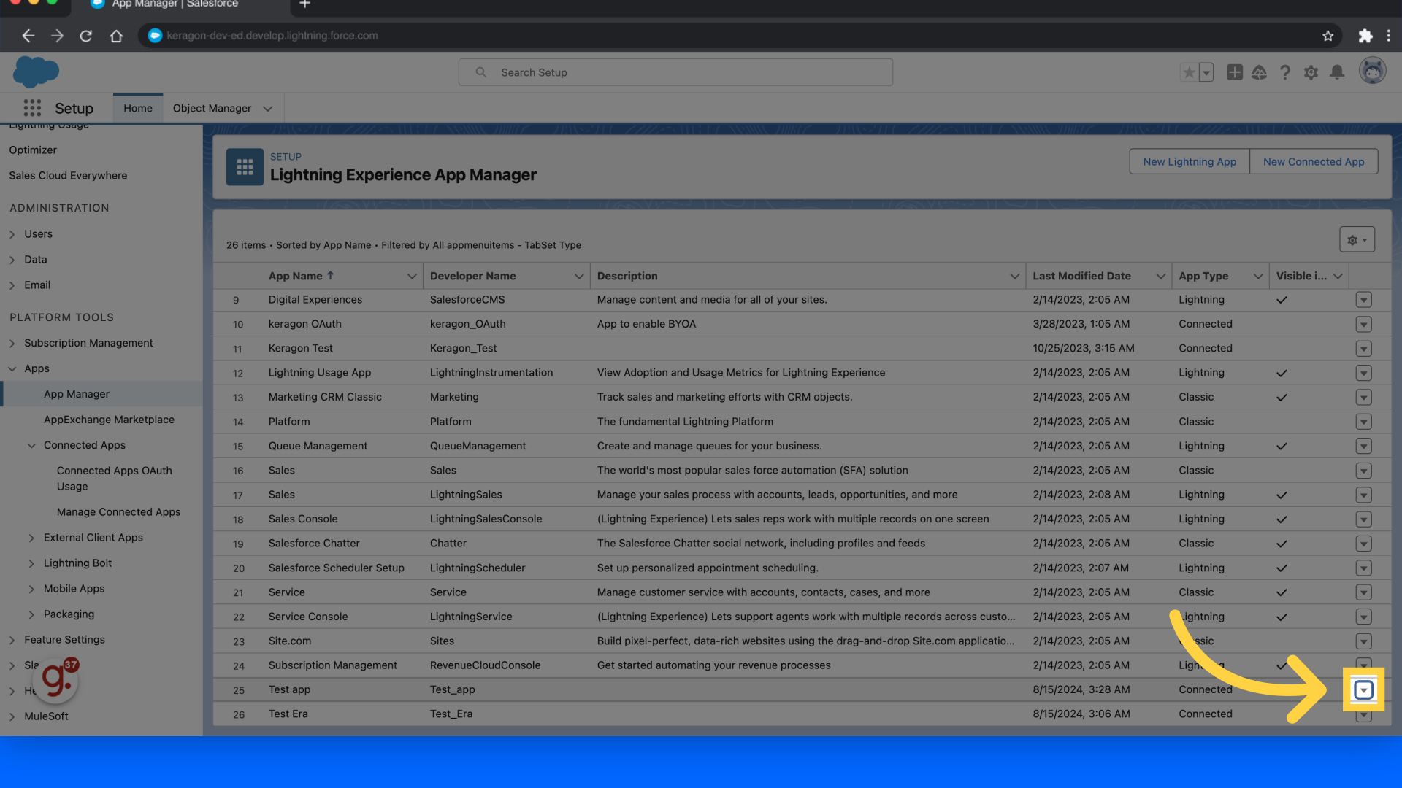Open row actions dropdown for Test app
This screenshot has width=1402, height=788.
click(x=1363, y=689)
